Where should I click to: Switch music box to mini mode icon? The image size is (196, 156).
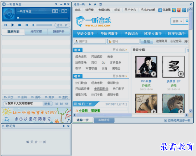pyautogui.click(x=65, y=4)
